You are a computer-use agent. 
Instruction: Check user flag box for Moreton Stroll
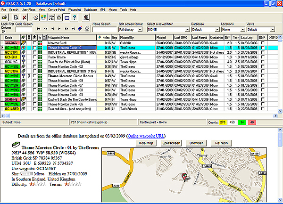click(34, 43)
